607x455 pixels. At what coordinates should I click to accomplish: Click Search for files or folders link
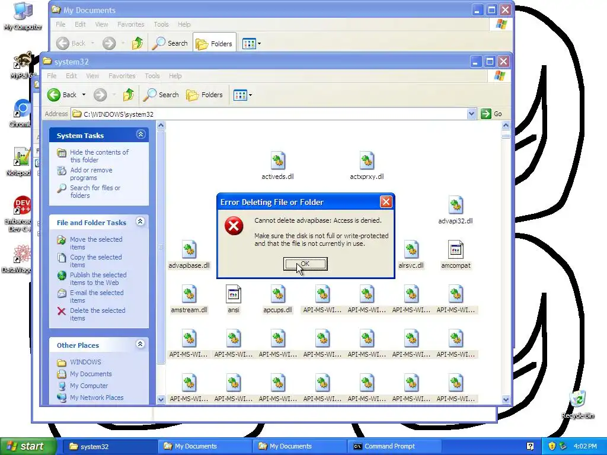coord(95,191)
